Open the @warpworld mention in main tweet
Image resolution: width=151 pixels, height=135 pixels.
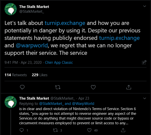[26, 46]
